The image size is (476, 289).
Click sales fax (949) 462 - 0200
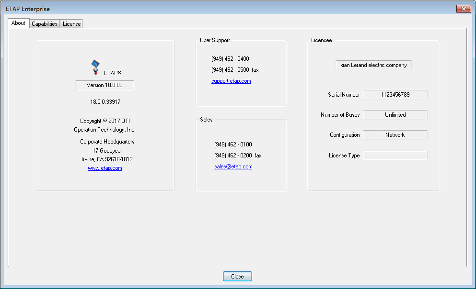pyautogui.click(x=238, y=156)
